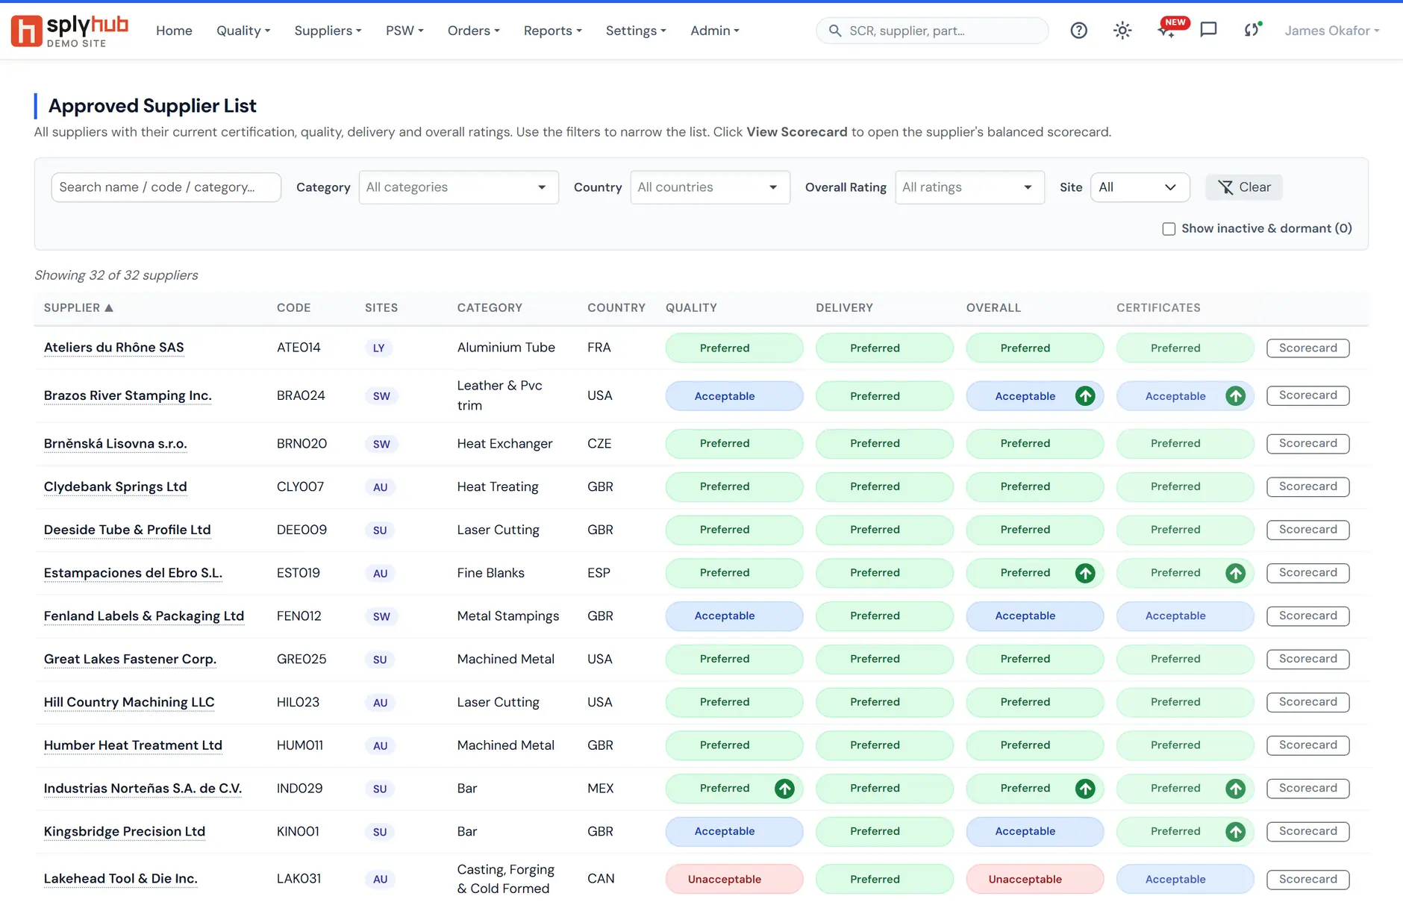Screen dimensions: 1403x902
Task: Open the Site filter dropdown
Action: pyautogui.click(x=1140, y=187)
